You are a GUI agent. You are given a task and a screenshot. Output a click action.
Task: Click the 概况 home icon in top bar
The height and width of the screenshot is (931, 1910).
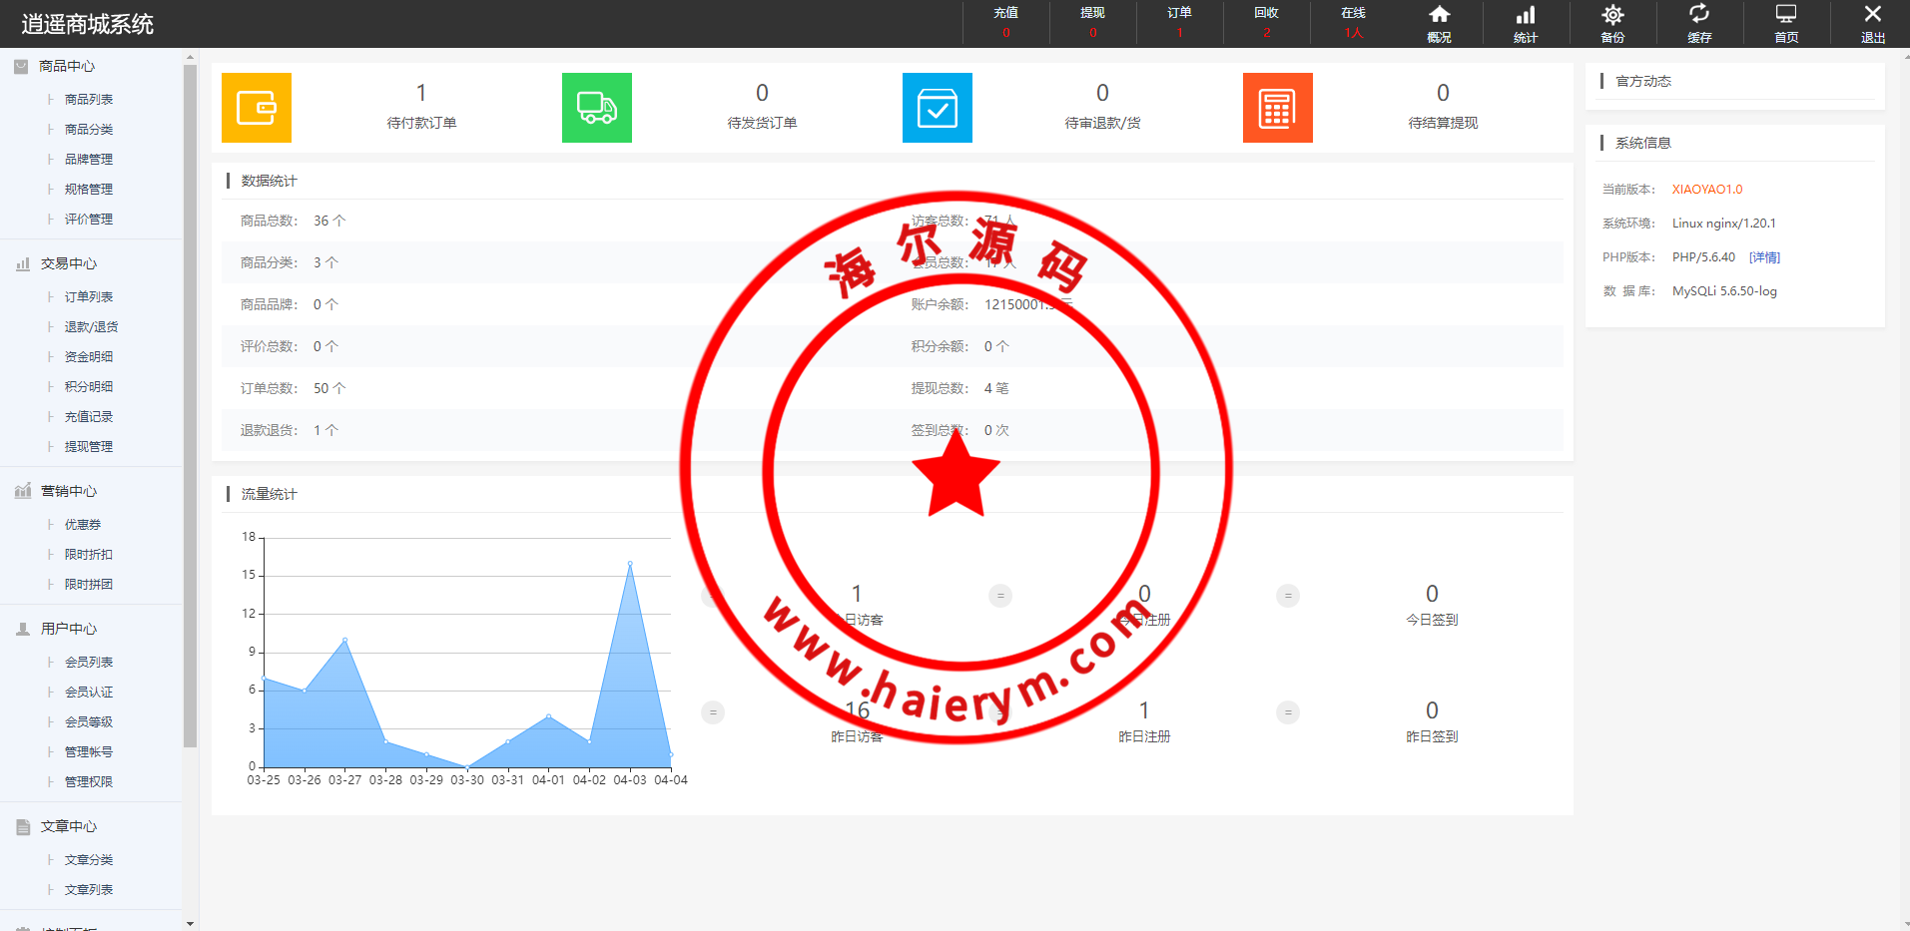(1439, 23)
